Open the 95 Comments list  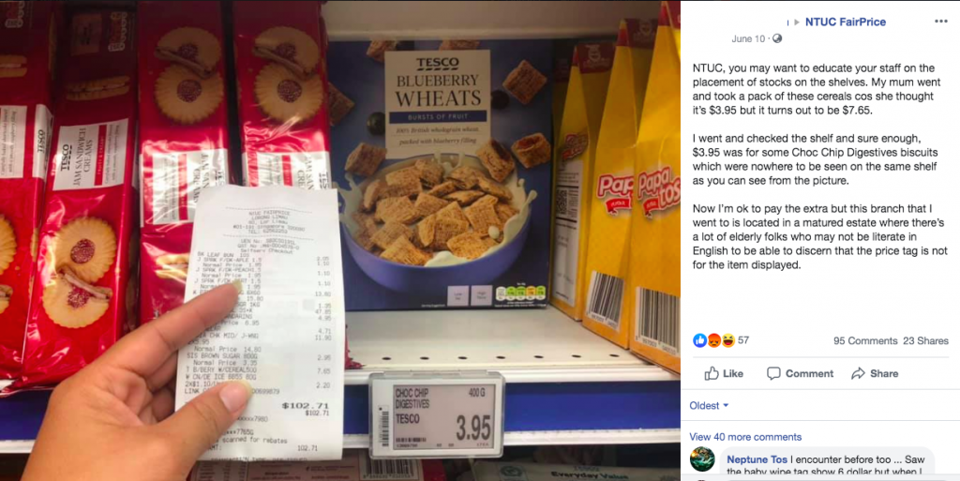[865, 341]
